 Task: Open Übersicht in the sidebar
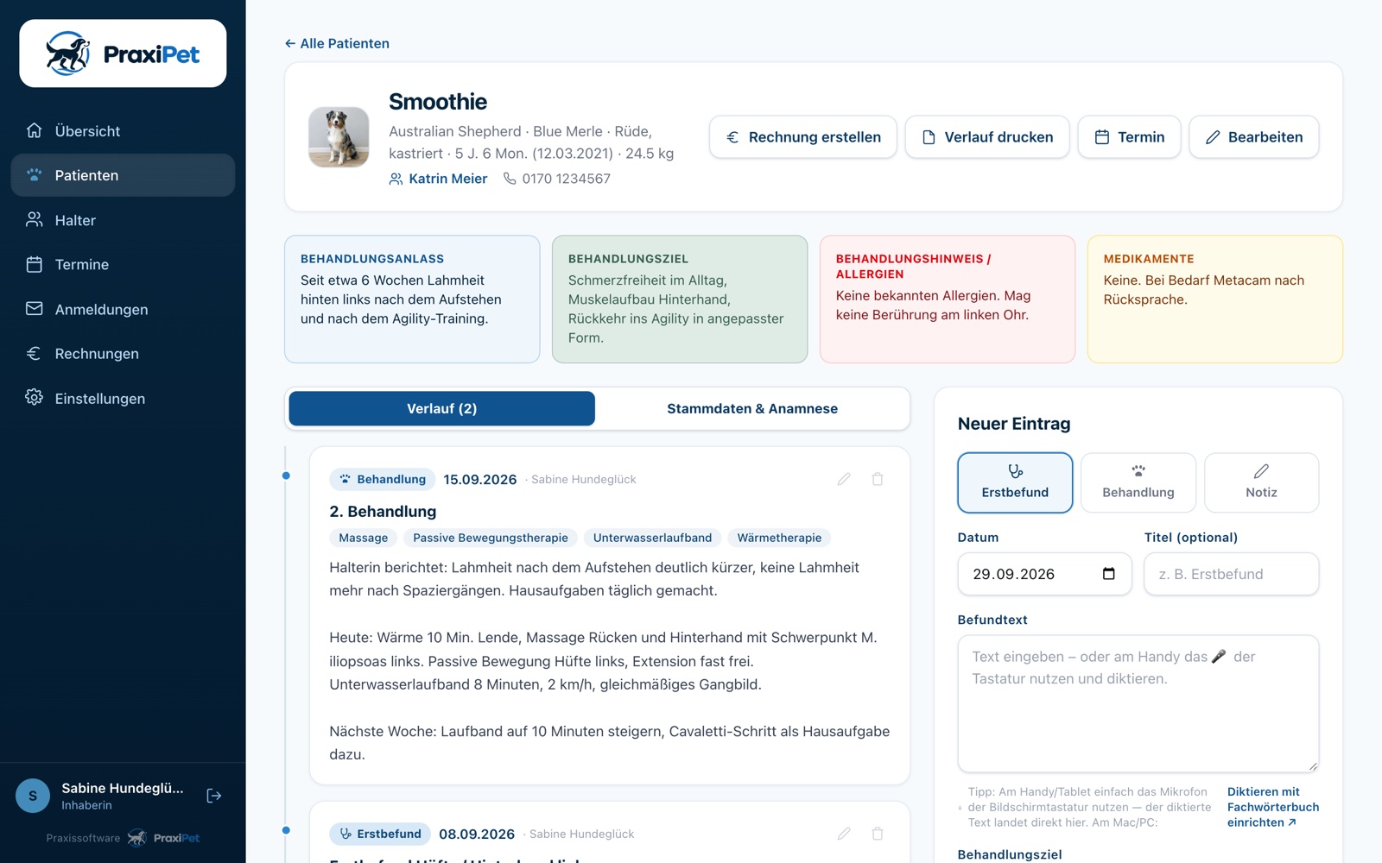coord(123,131)
